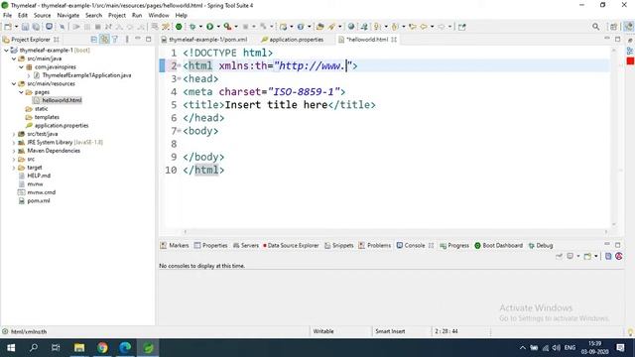Click the Last Edit Location icon
The image size is (635, 357).
[x=413, y=27]
